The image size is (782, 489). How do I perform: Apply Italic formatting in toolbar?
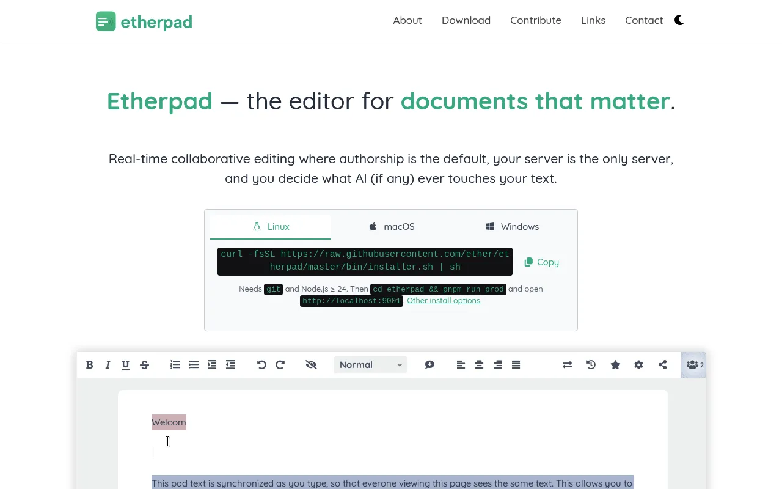pos(108,365)
